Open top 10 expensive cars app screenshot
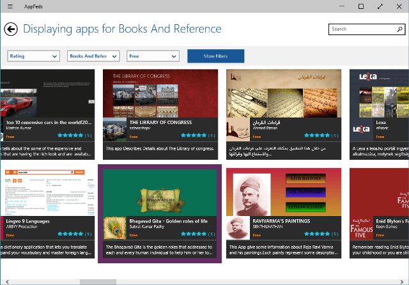This screenshot has height=285, width=409. click(x=47, y=93)
